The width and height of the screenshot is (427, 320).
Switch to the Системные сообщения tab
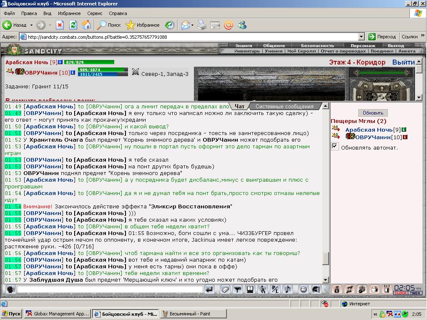(x=284, y=106)
